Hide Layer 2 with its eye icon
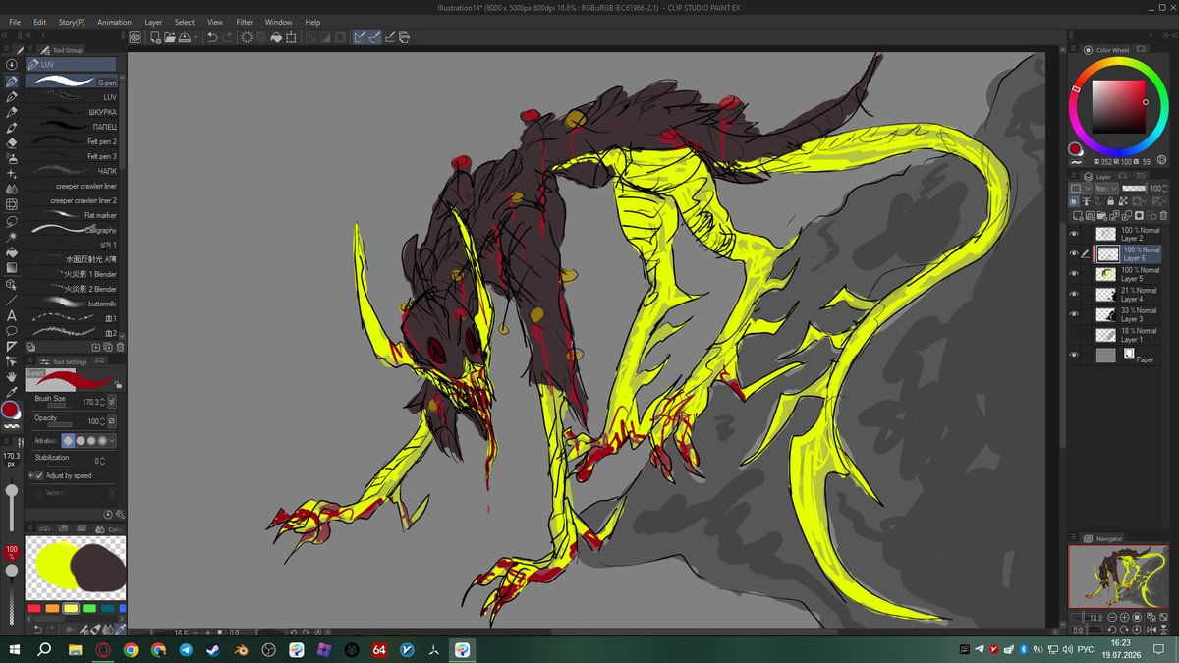The width and height of the screenshot is (1179, 663). [1074, 234]
